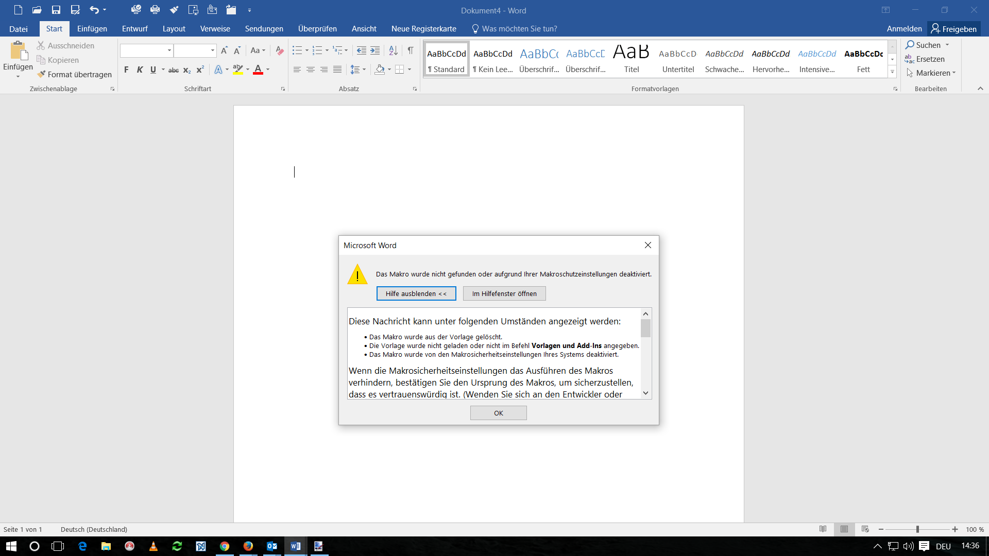
Task: Go to the Verweise tab
Action: (x=215, y=29)
